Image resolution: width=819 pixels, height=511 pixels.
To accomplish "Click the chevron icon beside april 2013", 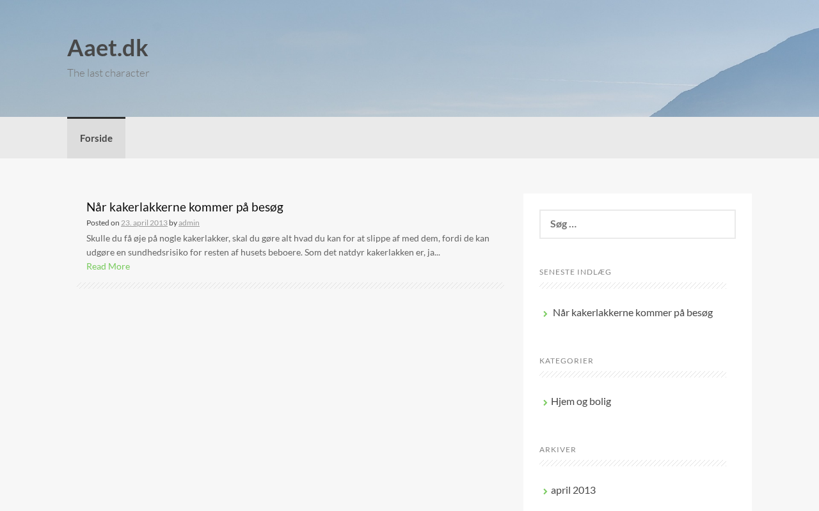I will point(545,491).
